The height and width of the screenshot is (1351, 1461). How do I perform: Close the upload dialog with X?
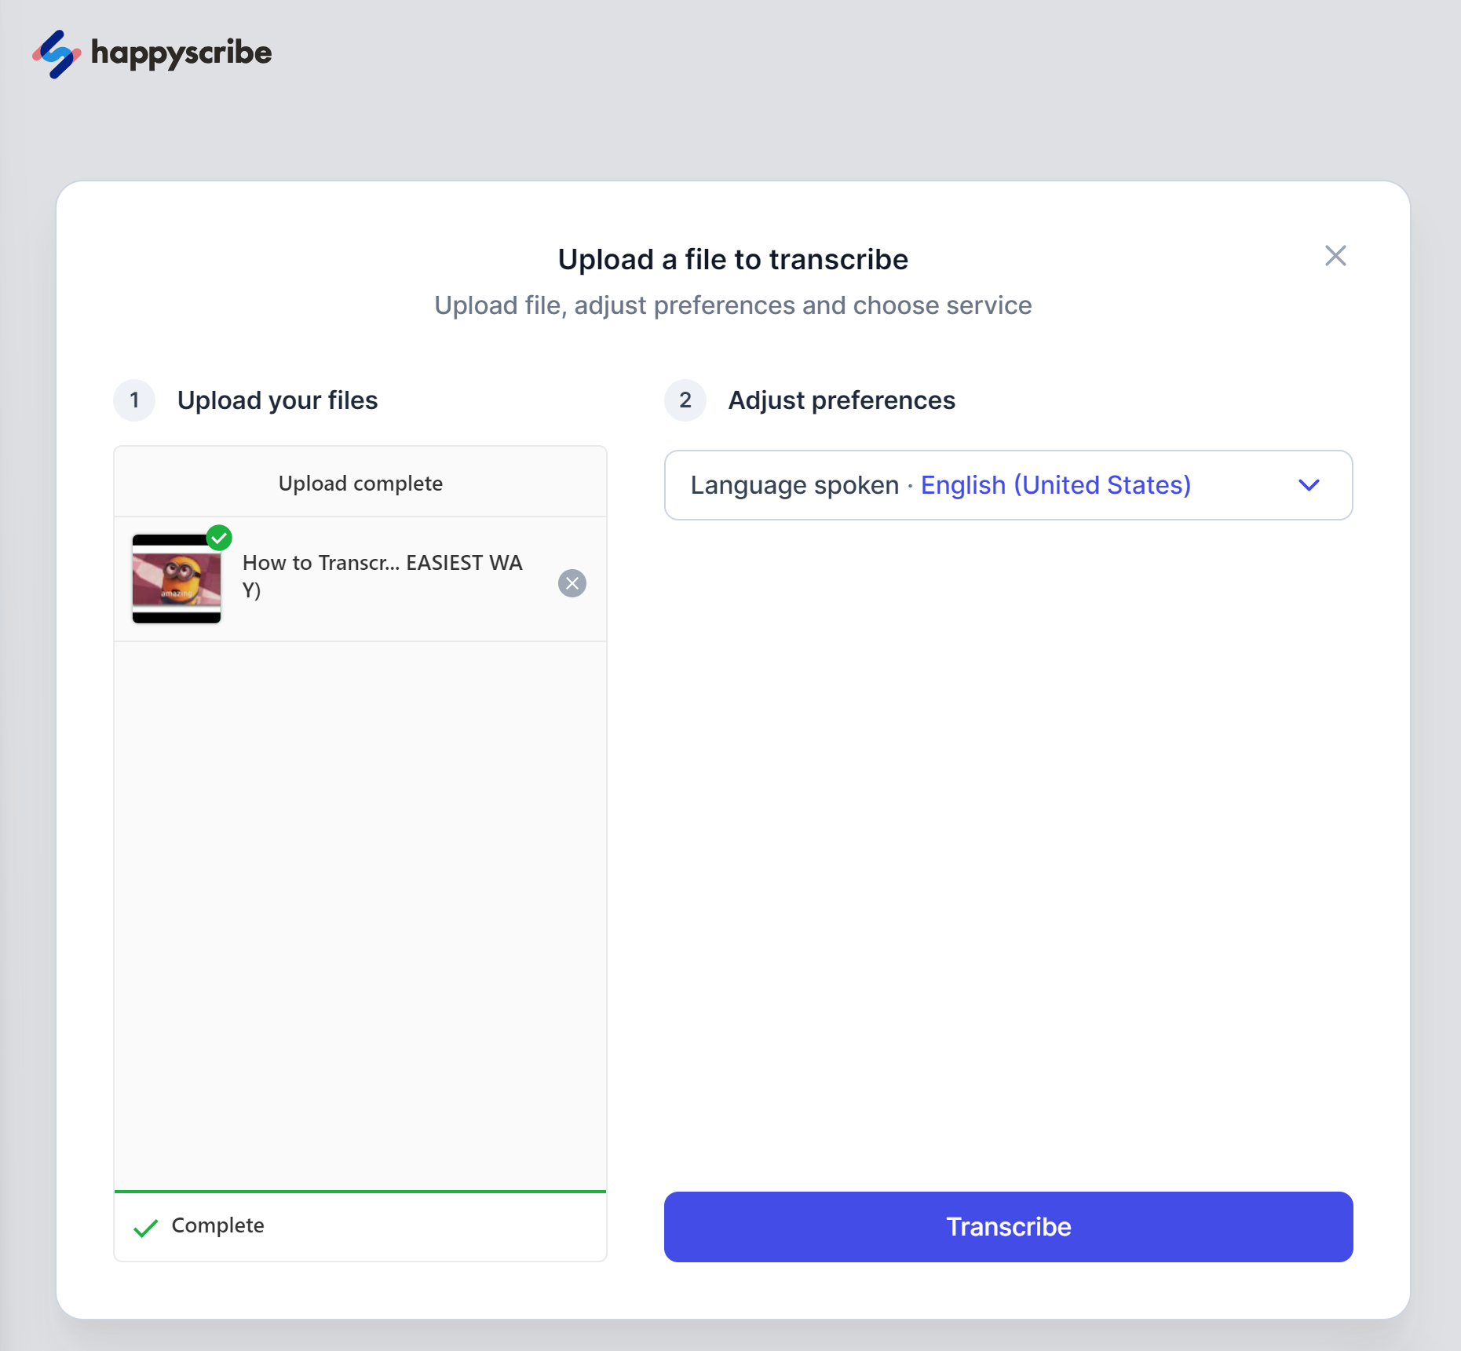pos(1335,256)
